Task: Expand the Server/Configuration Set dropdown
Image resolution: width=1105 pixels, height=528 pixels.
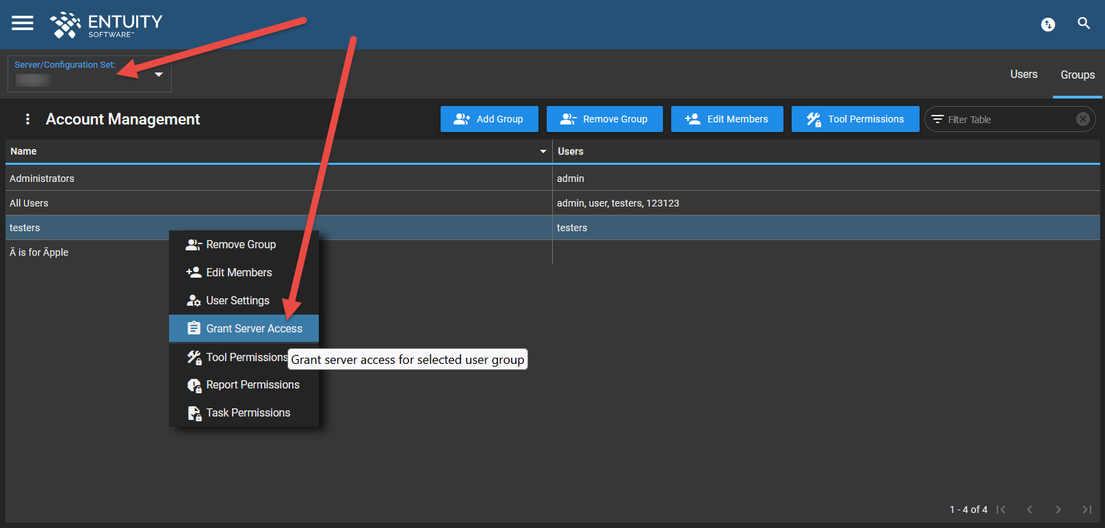Action: pyautogui.click(x=90, y=74)
